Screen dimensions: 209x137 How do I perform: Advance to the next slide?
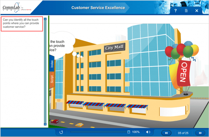[200, 133]
